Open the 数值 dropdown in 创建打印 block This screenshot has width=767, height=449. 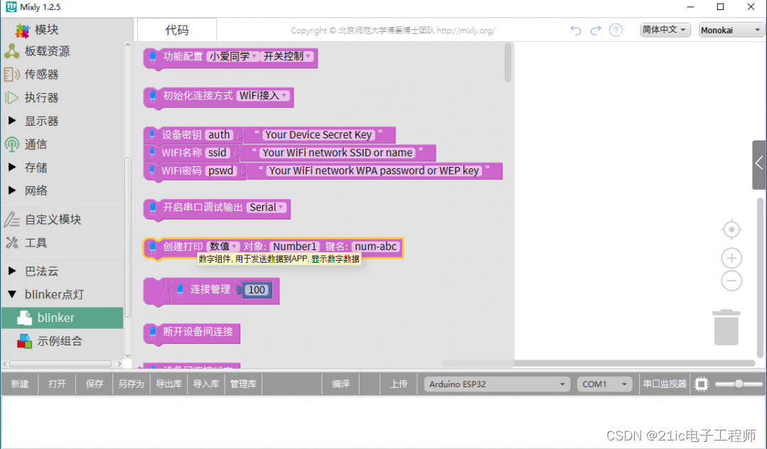click(223, 247)
